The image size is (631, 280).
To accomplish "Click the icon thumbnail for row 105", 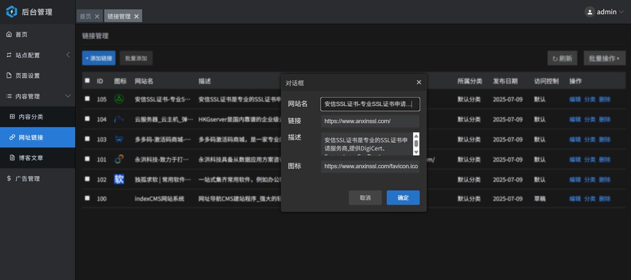I will click(119, 99).
